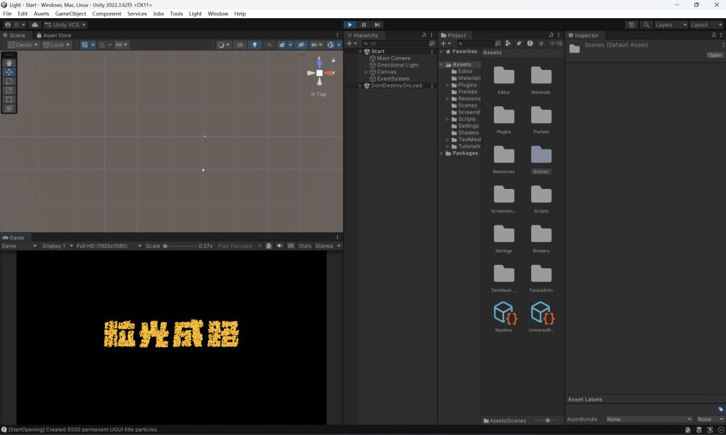The image size is (726, 435).
Task: Click the Play button
Action: point(350,25)
